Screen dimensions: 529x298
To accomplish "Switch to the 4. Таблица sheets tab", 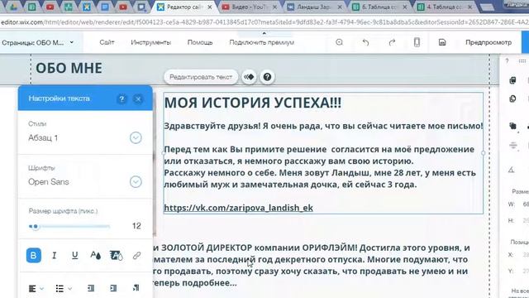I will click(x=445, y=7).
